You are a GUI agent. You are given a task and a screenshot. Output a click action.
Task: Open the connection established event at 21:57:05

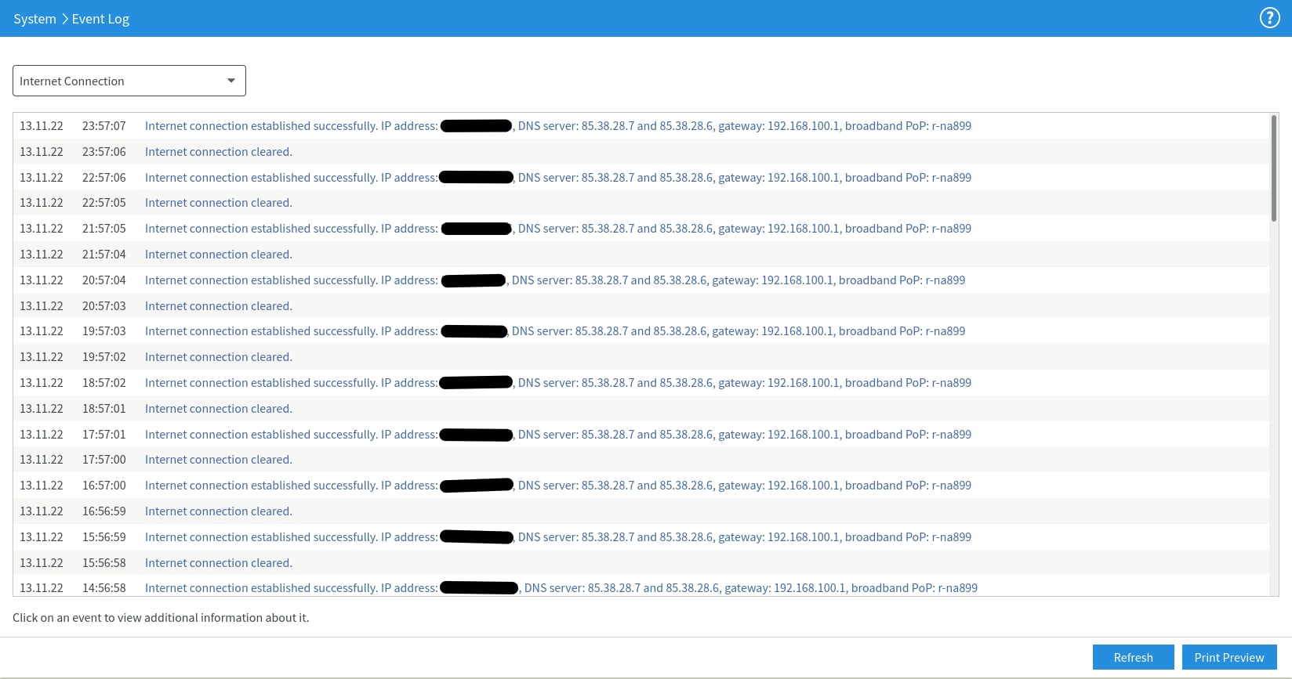[641, 229]
